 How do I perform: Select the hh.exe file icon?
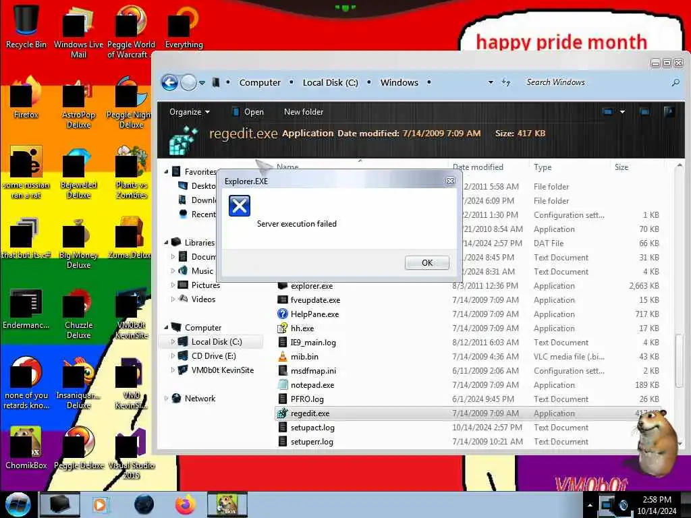pos(283,328)
